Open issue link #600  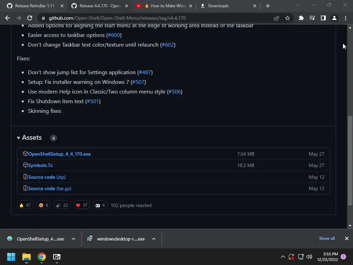coord(114,35)
